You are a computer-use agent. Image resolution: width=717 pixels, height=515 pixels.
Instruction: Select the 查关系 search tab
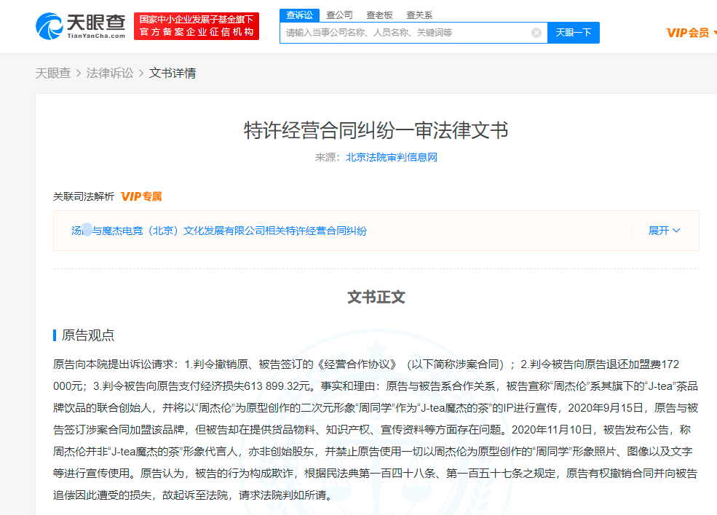tap(419, 15)
